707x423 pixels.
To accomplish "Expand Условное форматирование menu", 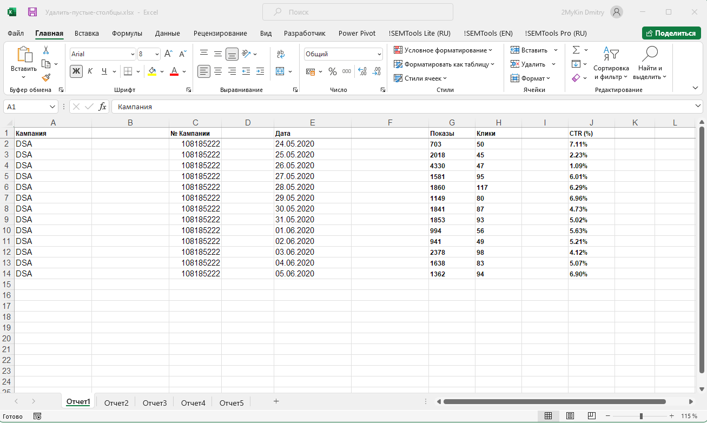I will coord(443,50).
